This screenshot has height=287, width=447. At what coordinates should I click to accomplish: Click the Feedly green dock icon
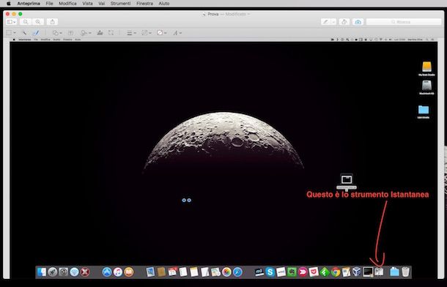325,272
